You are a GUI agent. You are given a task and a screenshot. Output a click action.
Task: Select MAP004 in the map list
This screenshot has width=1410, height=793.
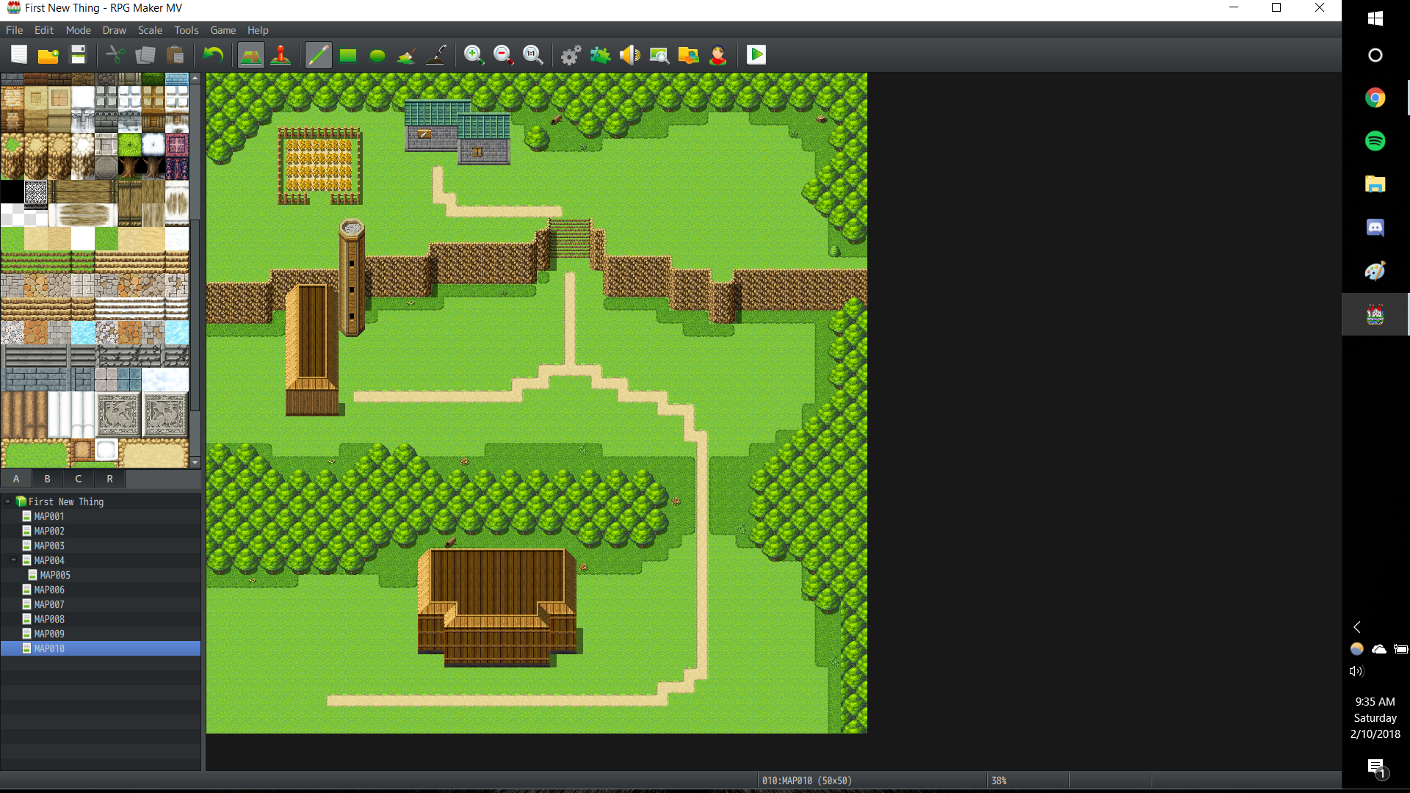(x=49, y=560)
